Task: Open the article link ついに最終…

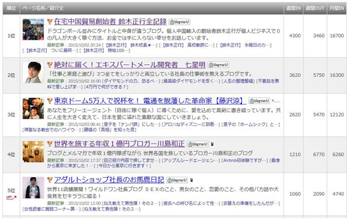Action: coord(50,50)
